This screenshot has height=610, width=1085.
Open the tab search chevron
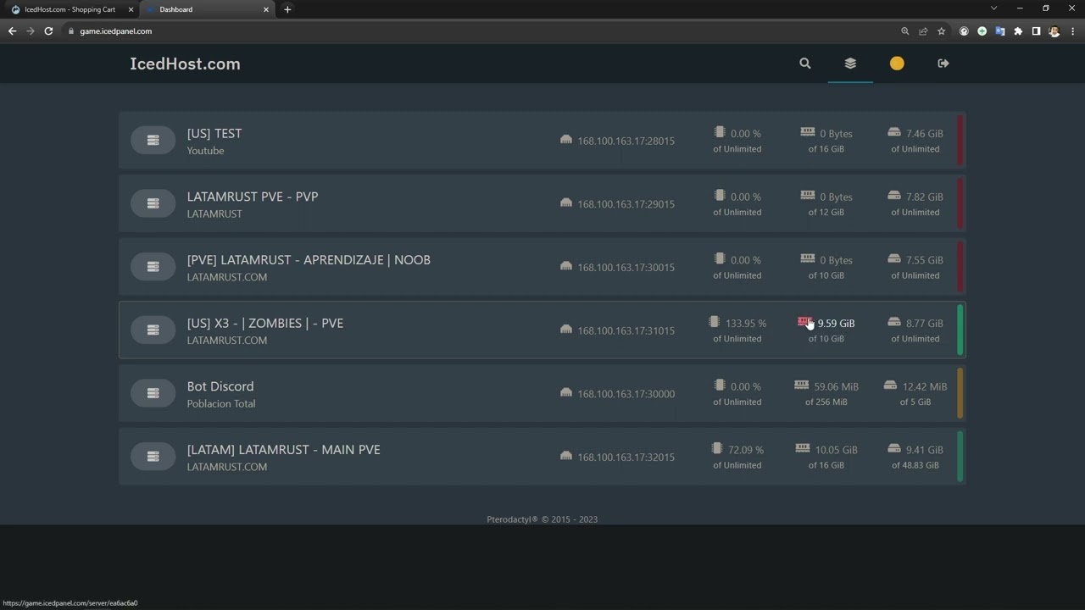993,8
